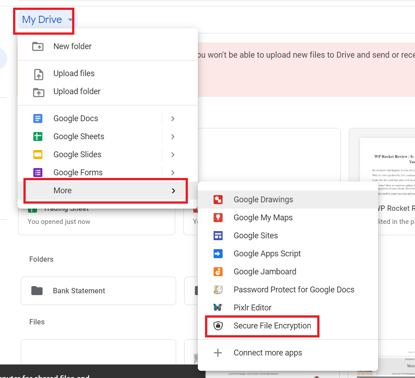This screenshot has height=378, width=415.
Task: Select the Google Drawings icon
Action: (x=218, y=200)
